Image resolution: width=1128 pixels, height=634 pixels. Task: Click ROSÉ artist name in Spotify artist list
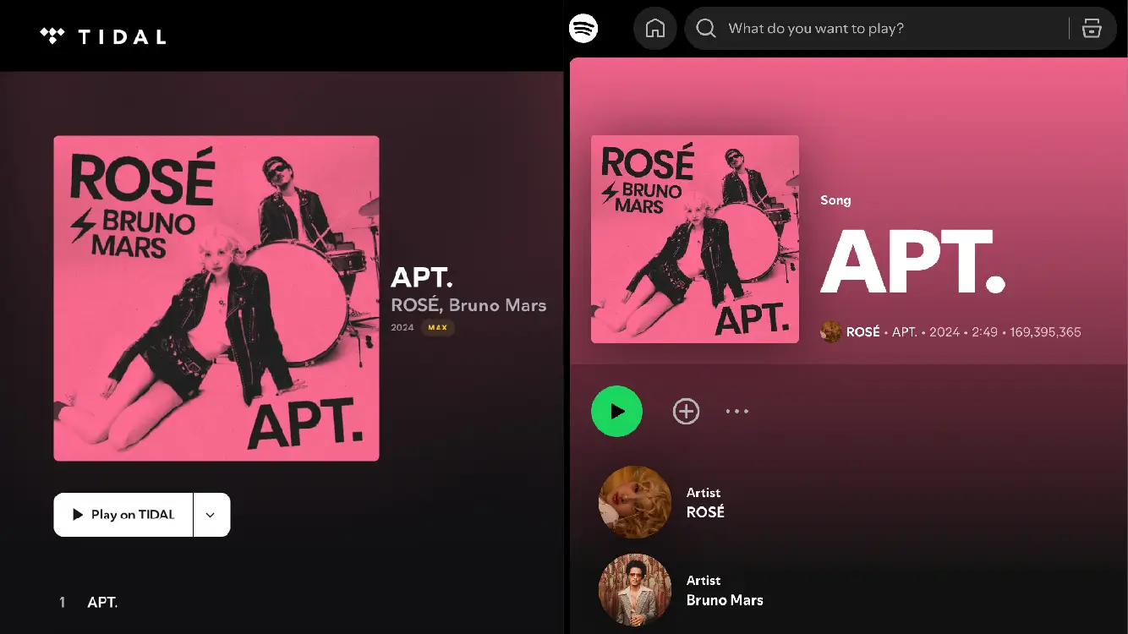click(x=705, y=512)
